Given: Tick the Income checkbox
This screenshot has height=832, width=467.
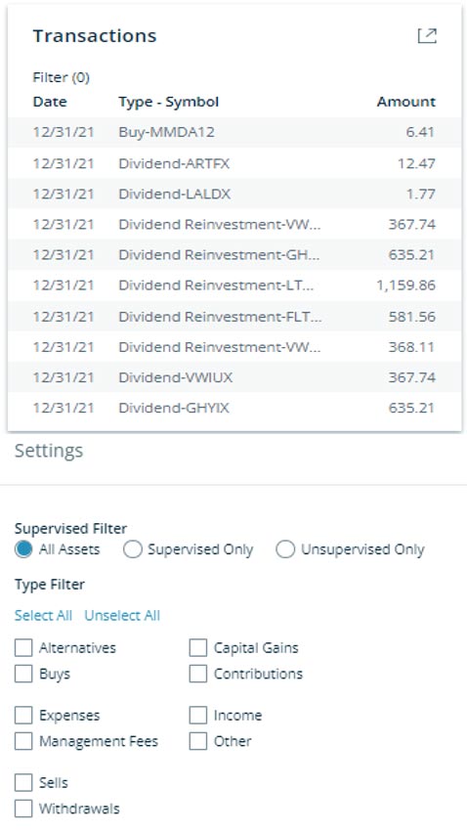Looking at the screenshot, I should [197, 716].
